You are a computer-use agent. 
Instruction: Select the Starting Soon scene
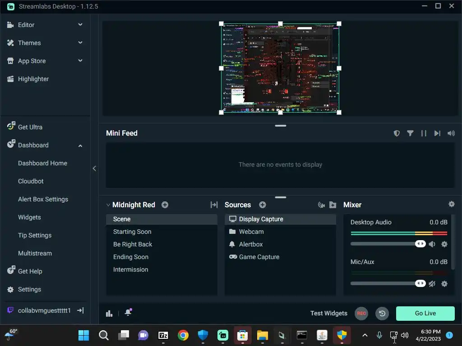(162, 232)
